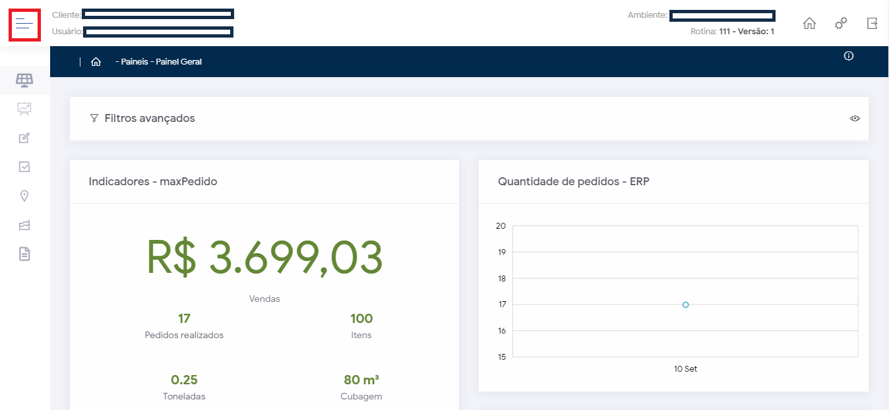Click the 10 Set data point on chart
Screen dimensions: 889x410
[x=685, y=305]
